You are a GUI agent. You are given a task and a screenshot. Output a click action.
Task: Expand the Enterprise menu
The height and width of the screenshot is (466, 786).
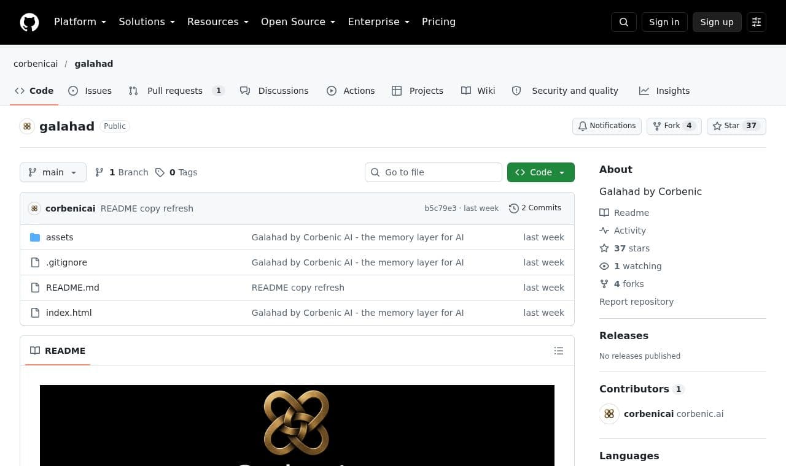click(379, 22)
